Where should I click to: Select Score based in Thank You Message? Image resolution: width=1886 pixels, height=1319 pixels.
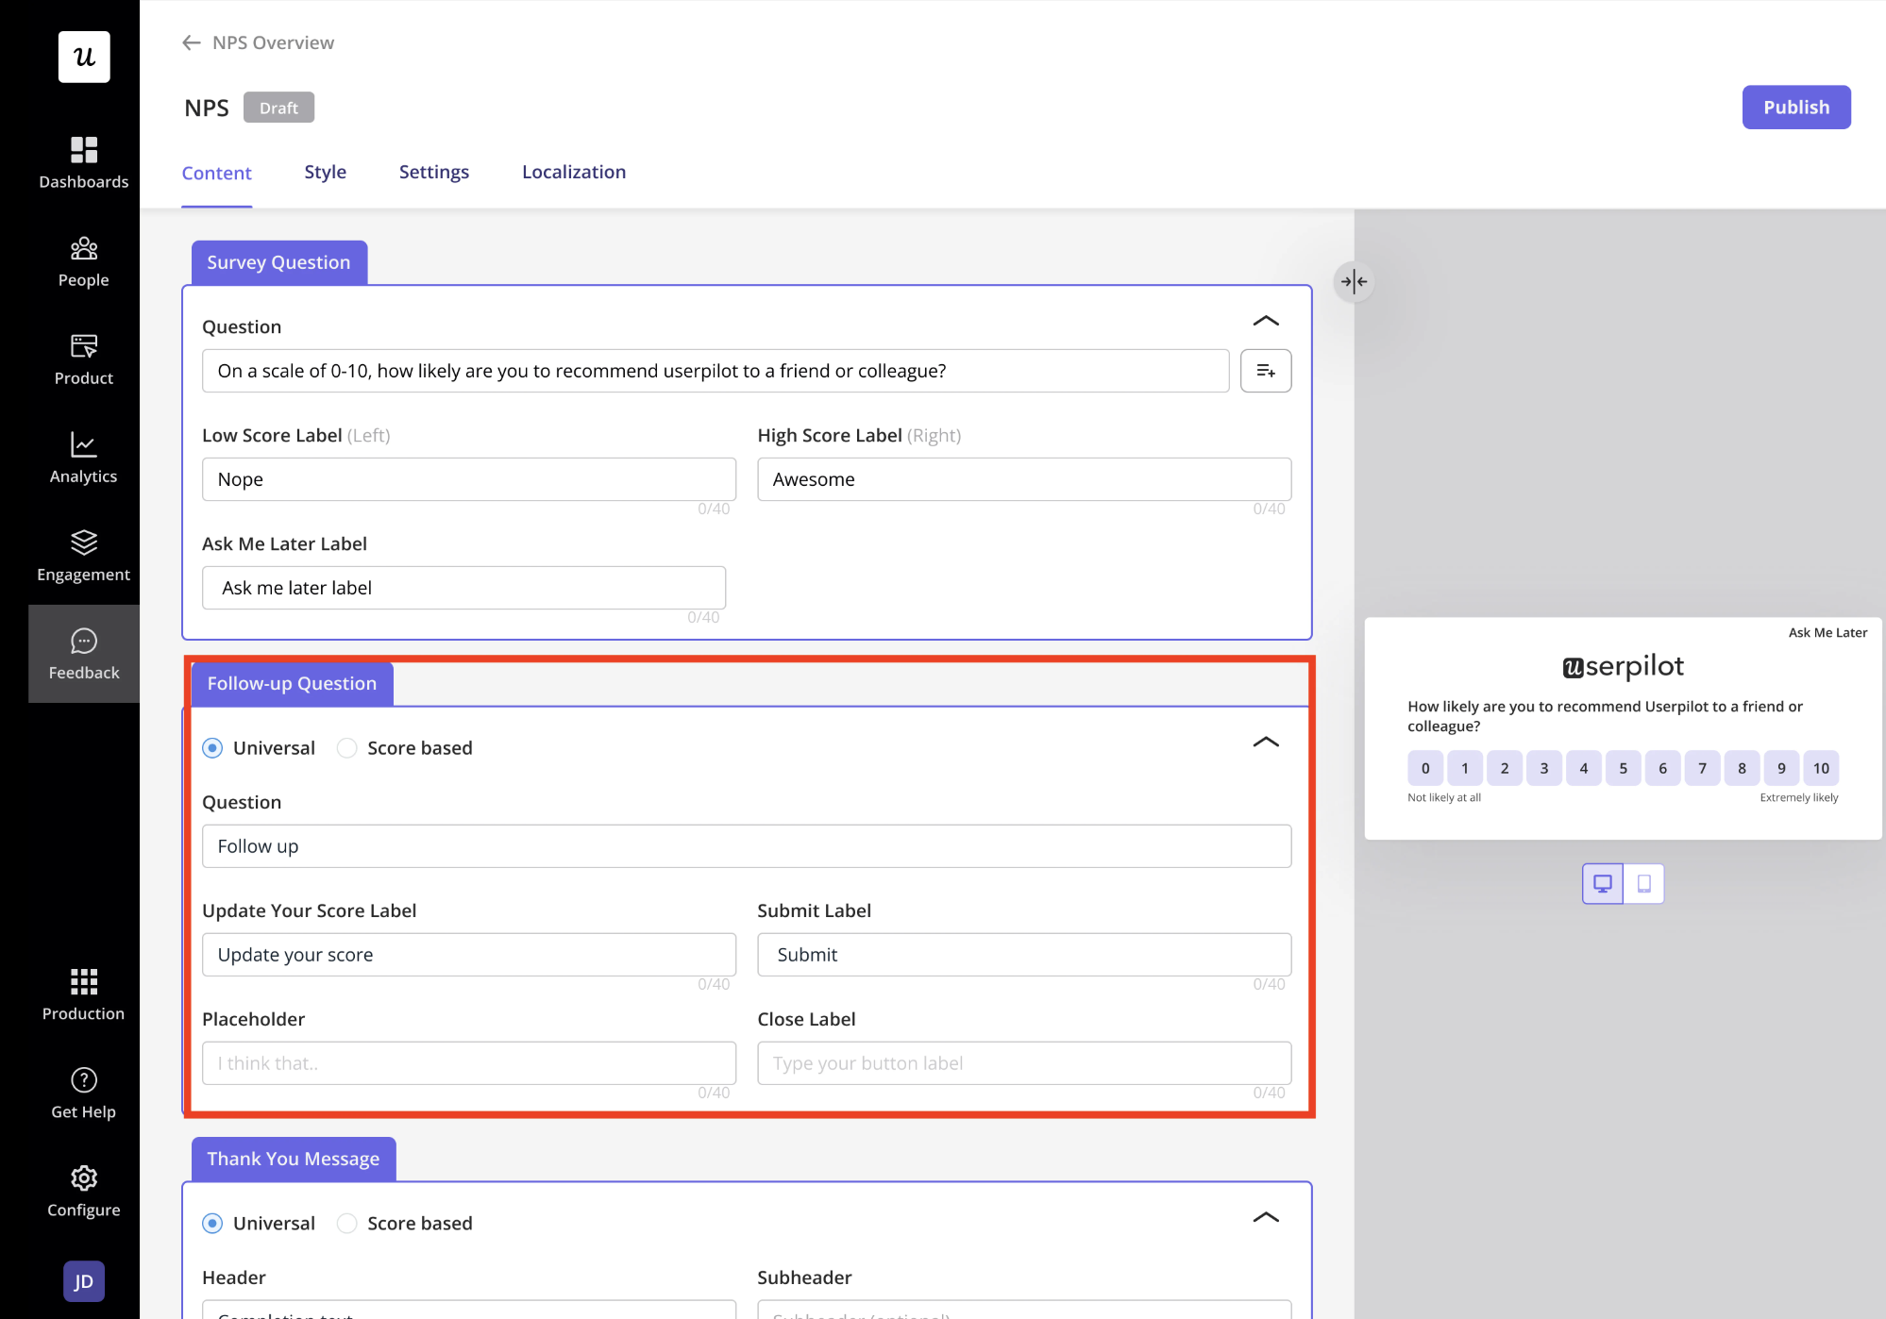[x=347, y=1224]
